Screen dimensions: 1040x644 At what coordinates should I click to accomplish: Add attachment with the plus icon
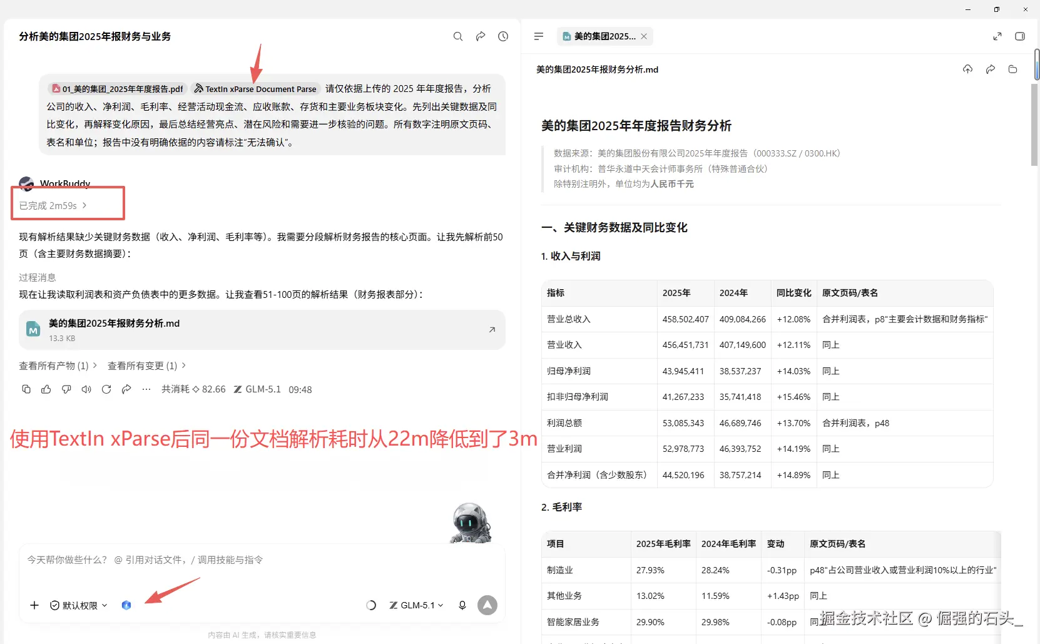34,605
